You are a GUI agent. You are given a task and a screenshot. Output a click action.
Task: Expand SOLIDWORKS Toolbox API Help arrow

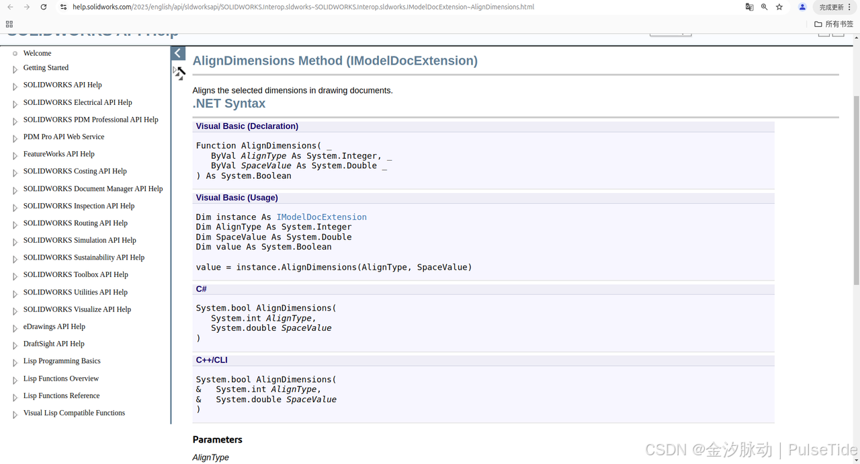point(15,276)
